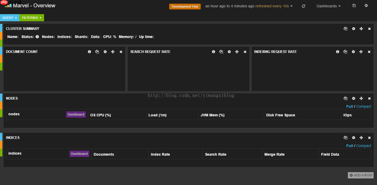This screenshot has height=185, width=377.
Task: Open the time range picker dropdown
Action: pyautogui.click(x=249, y=6)
